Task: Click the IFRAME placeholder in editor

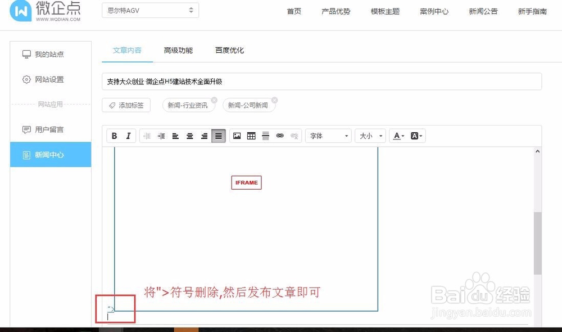Action: (246, 183)
